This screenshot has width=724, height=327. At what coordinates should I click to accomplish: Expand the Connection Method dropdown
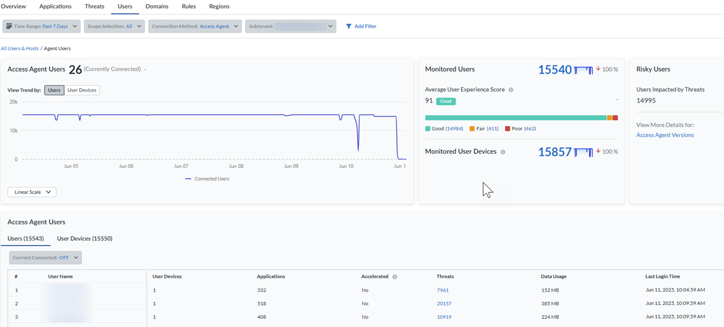pos(195,27)
